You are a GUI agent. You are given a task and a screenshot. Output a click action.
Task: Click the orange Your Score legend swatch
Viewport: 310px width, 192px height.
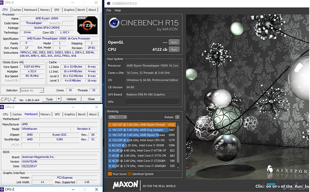pos(110,174)
